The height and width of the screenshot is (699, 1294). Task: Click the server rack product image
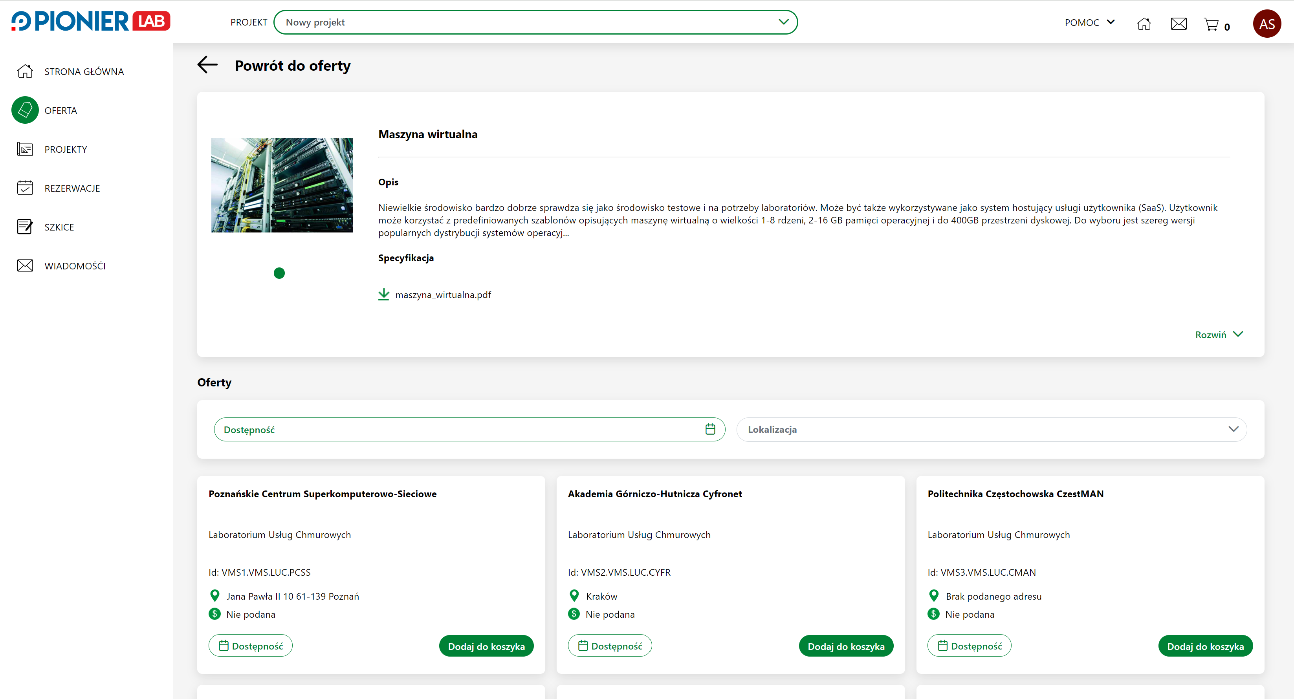click(282, 185)
